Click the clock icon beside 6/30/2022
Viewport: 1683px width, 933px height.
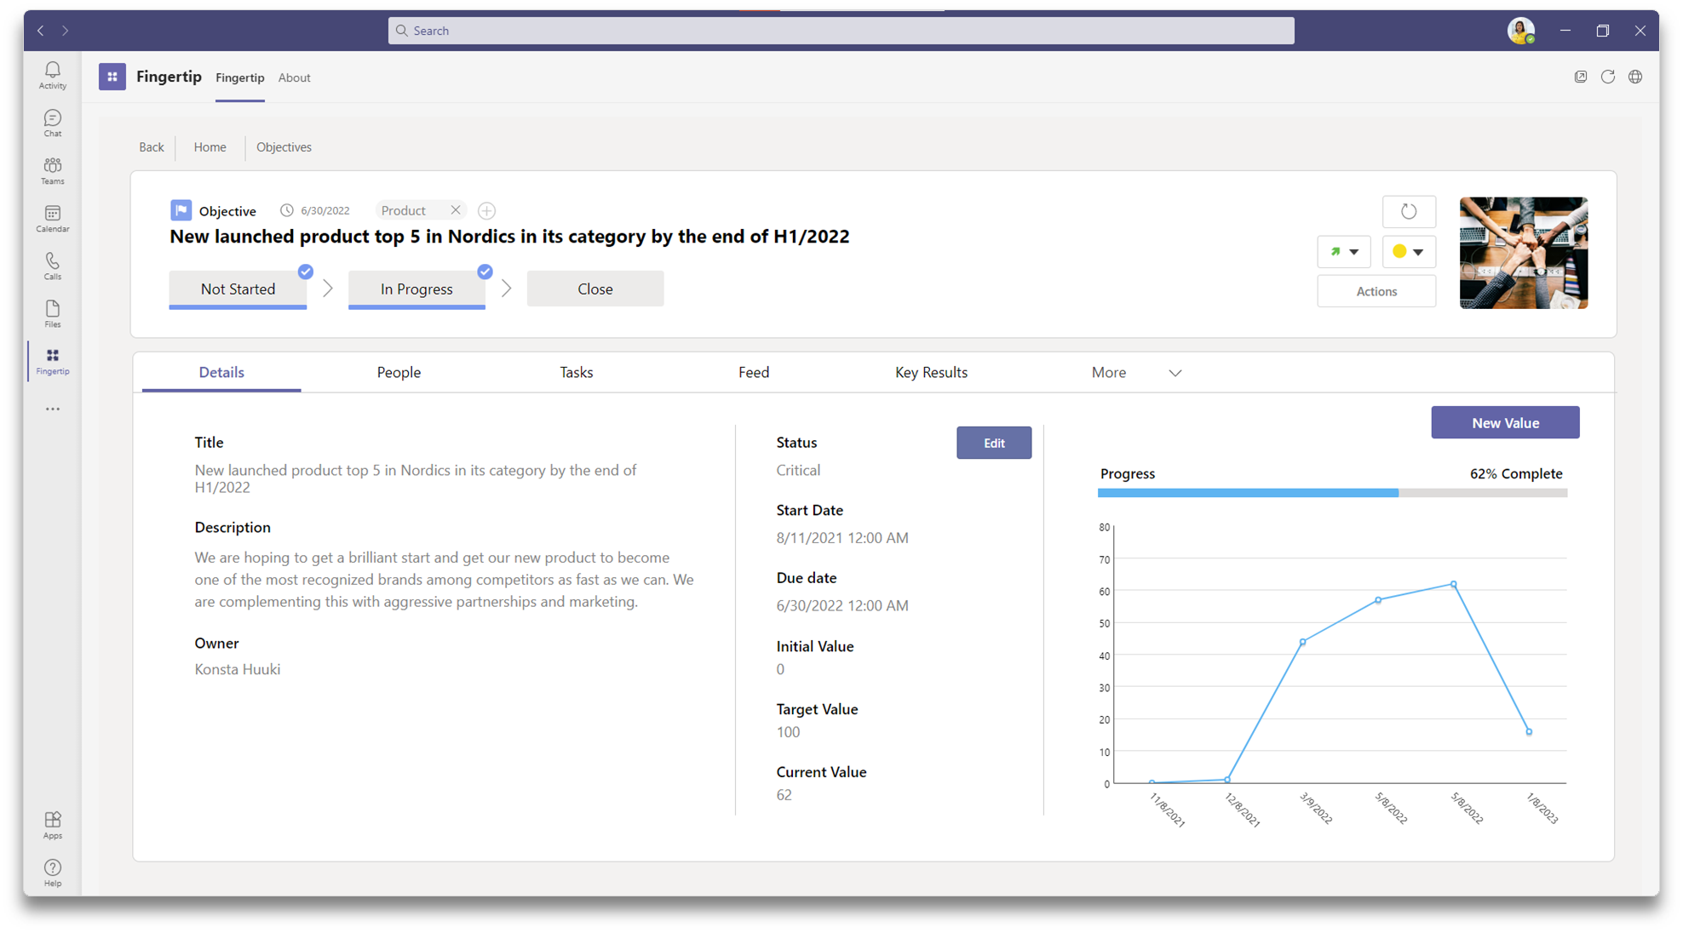click(287, 210)
